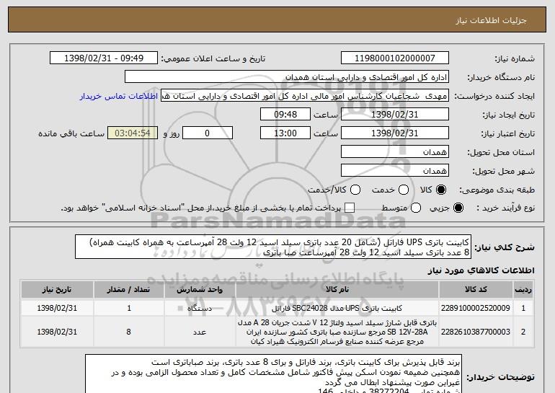Viewport: 555px width, 393px height.
Task: Click the unit cell دستگاه
Action: coord(200,308)
